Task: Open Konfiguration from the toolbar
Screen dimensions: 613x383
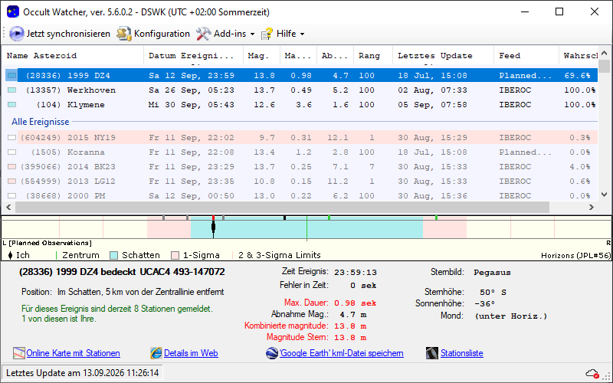Action: point(153,34)
